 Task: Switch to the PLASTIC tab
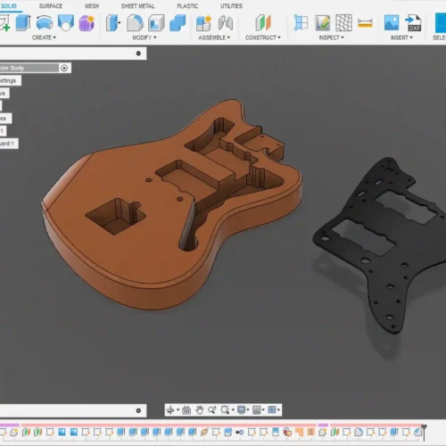[187, 6]
